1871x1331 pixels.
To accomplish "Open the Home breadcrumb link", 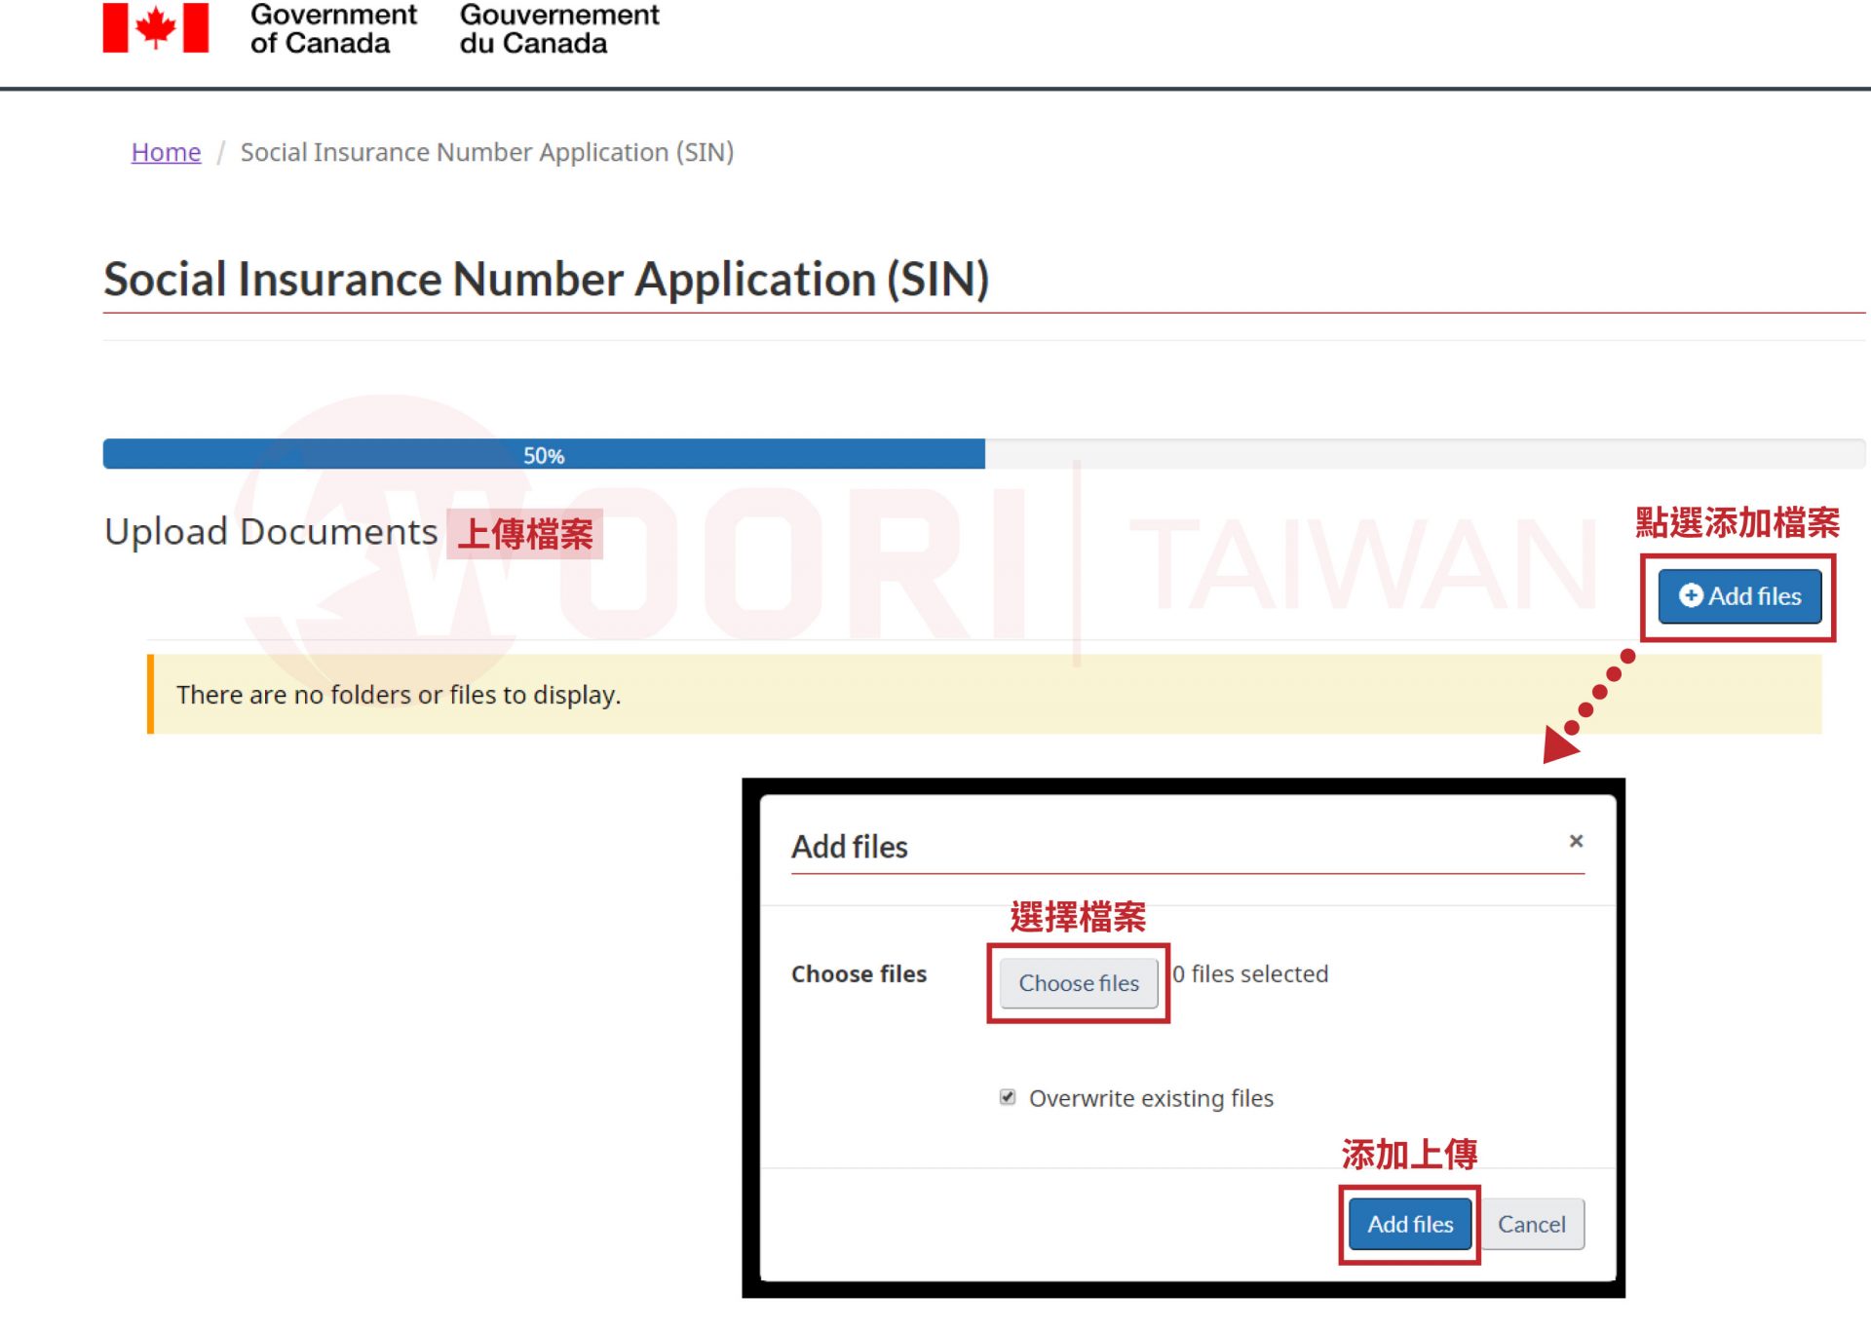I will tap(165, 152).
